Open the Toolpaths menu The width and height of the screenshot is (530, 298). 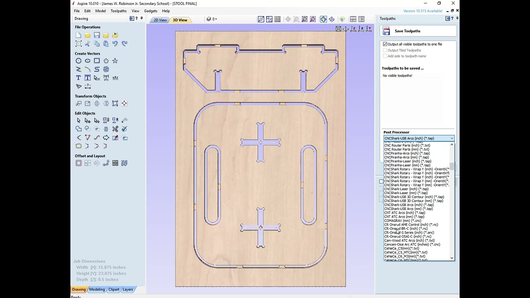tap(118, 11)
